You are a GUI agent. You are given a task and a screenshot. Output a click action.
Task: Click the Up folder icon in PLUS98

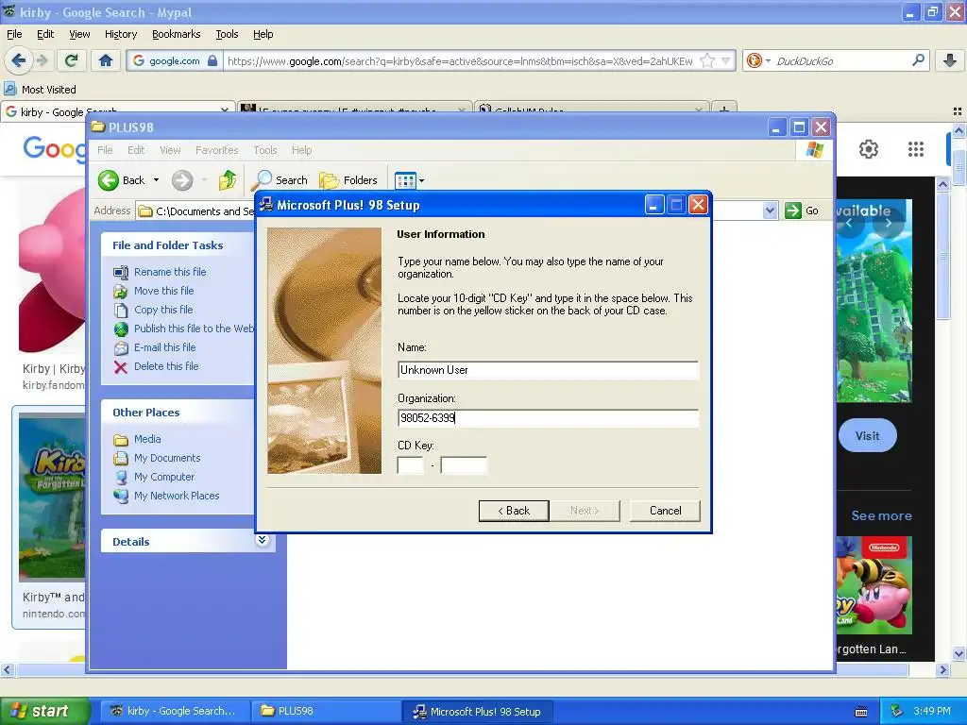(228, 180)
